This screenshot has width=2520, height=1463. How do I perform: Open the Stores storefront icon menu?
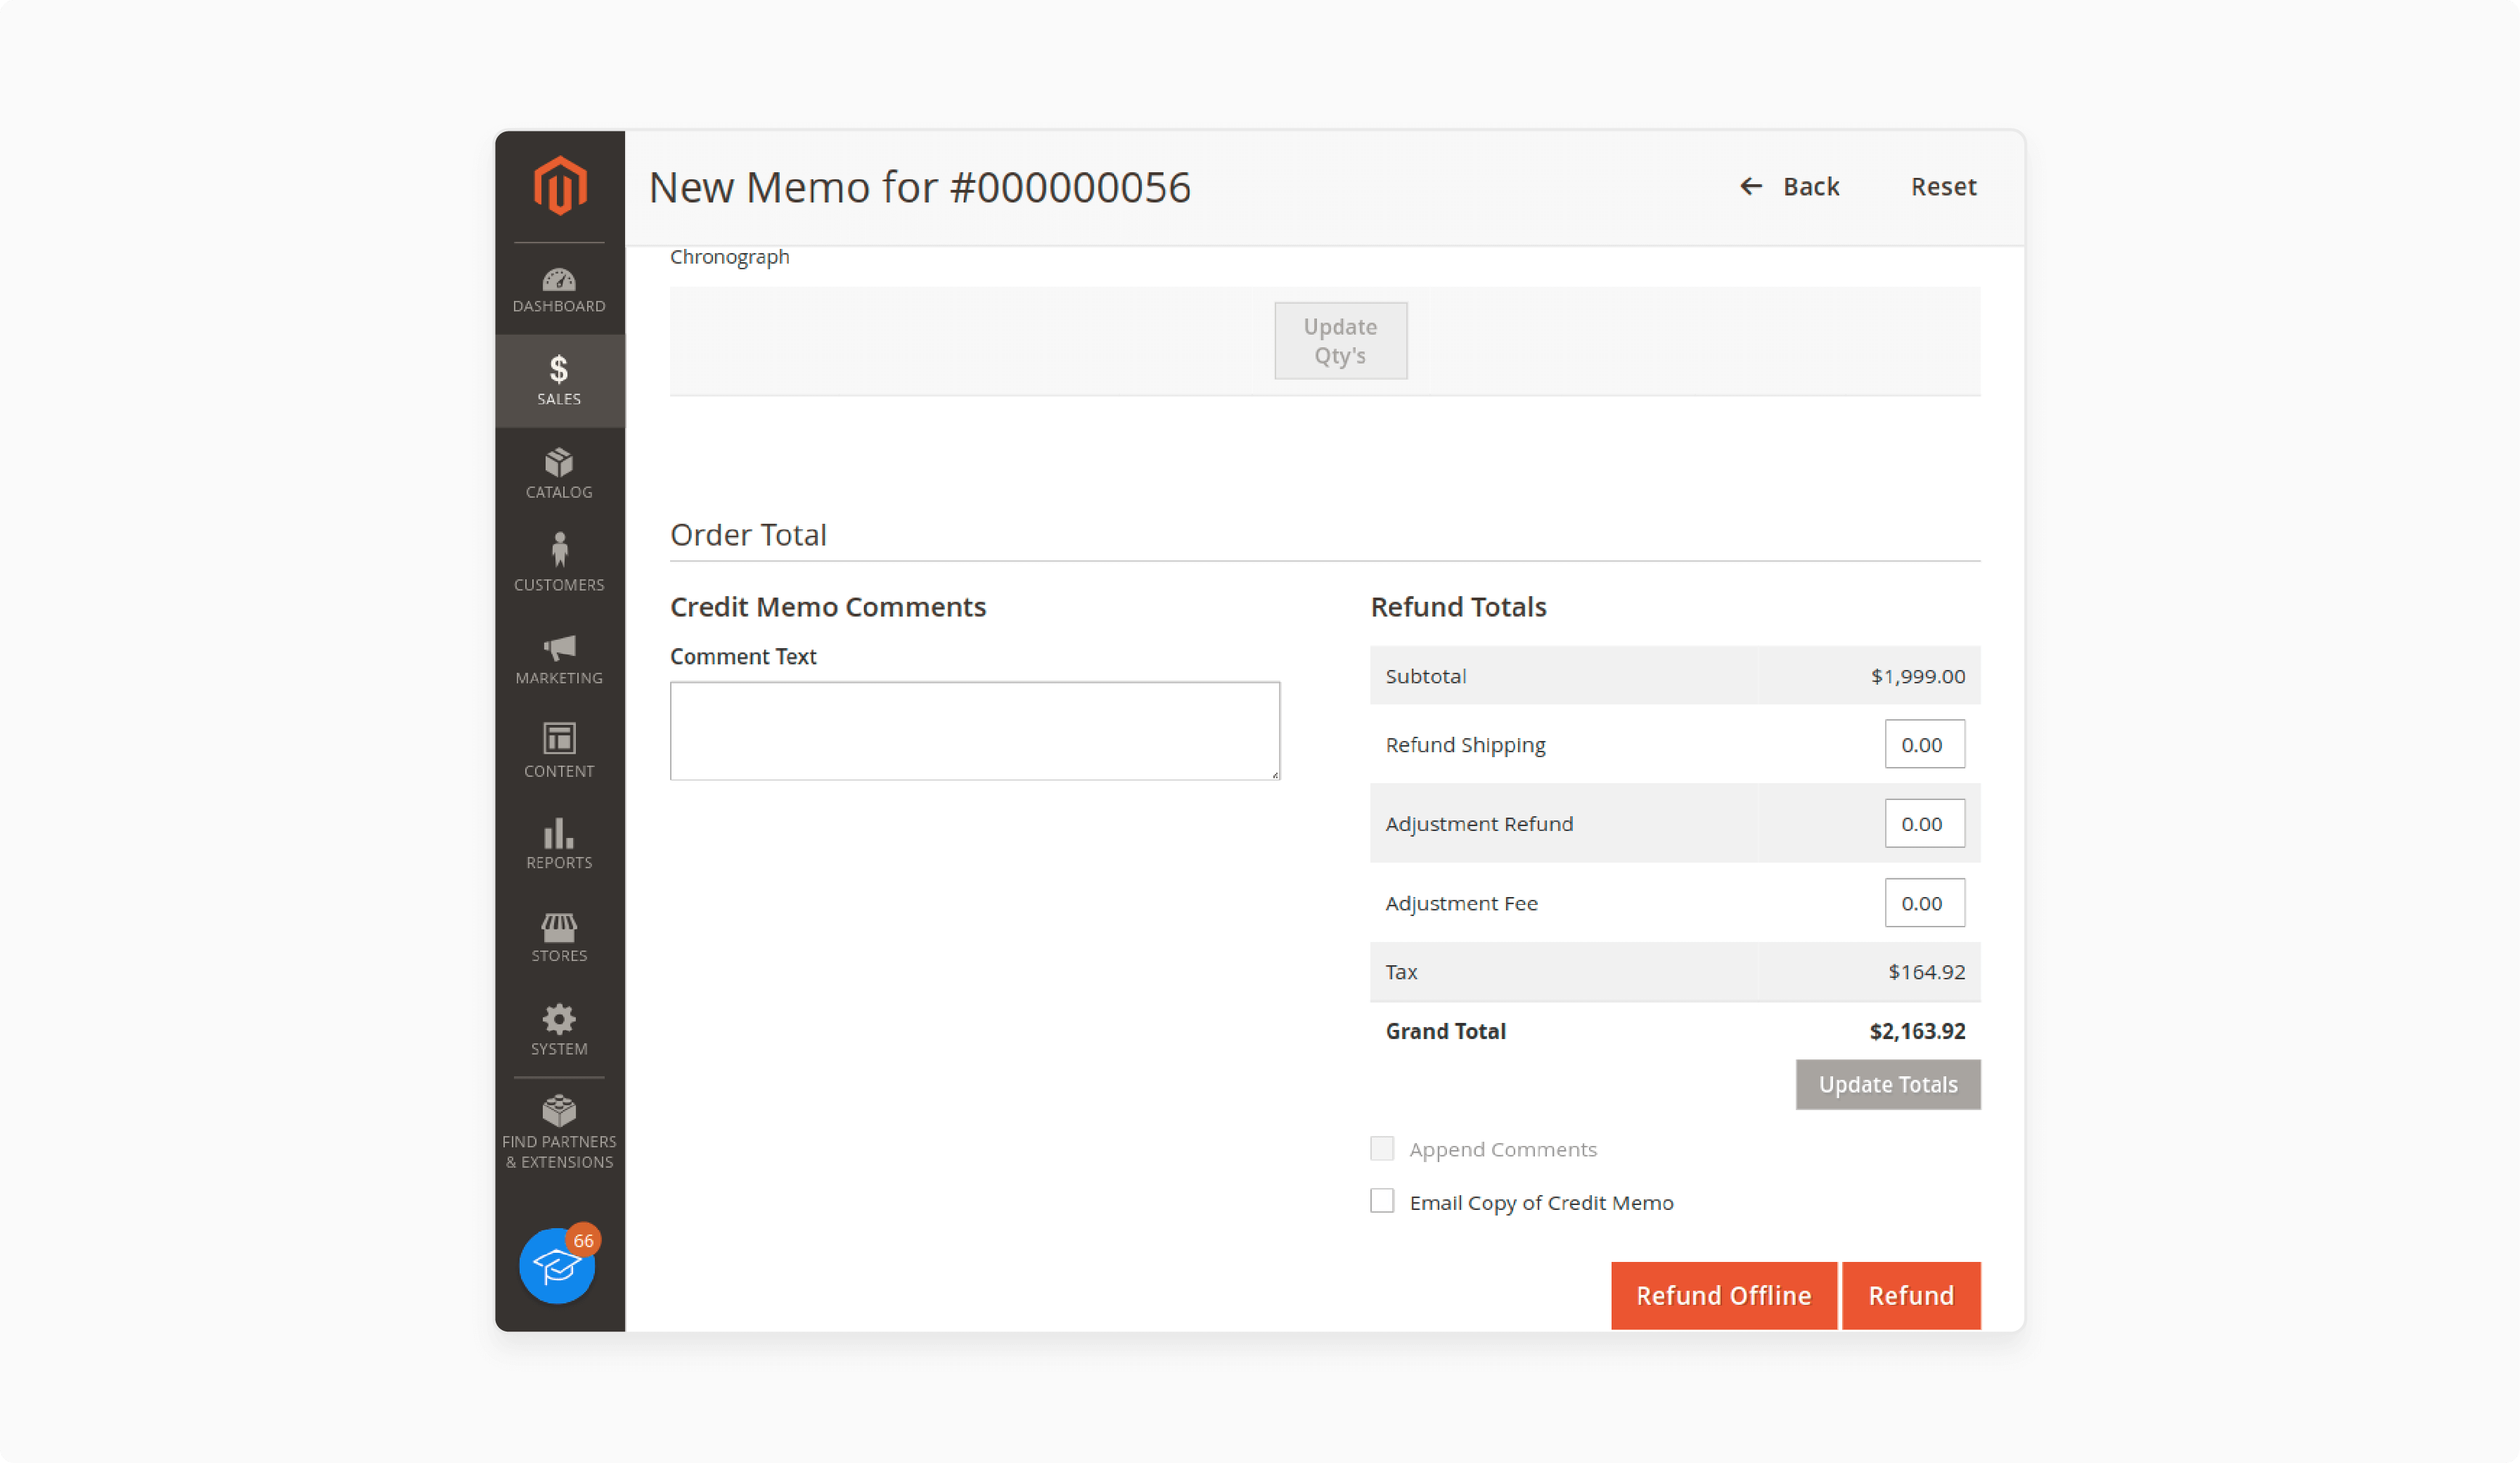point(559,937)
